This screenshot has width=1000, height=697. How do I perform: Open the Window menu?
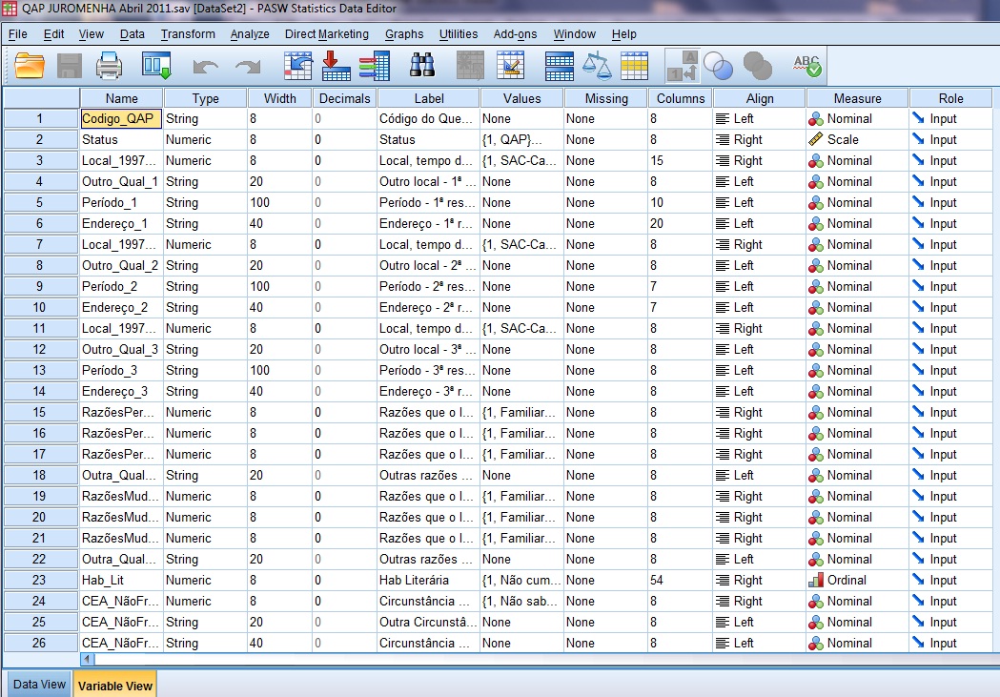(574, 34)
